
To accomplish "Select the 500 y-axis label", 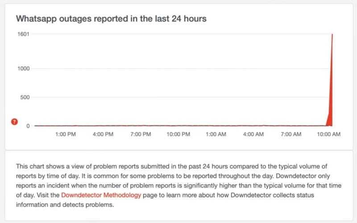I will (25, 97).
